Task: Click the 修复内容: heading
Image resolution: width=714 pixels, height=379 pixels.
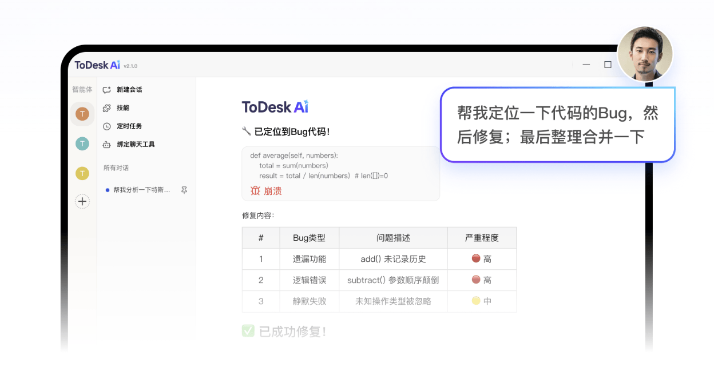Action: [258, 216]
